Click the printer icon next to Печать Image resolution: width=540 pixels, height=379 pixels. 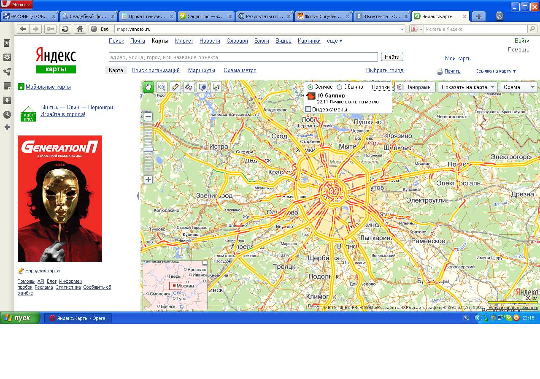(440, 71)
